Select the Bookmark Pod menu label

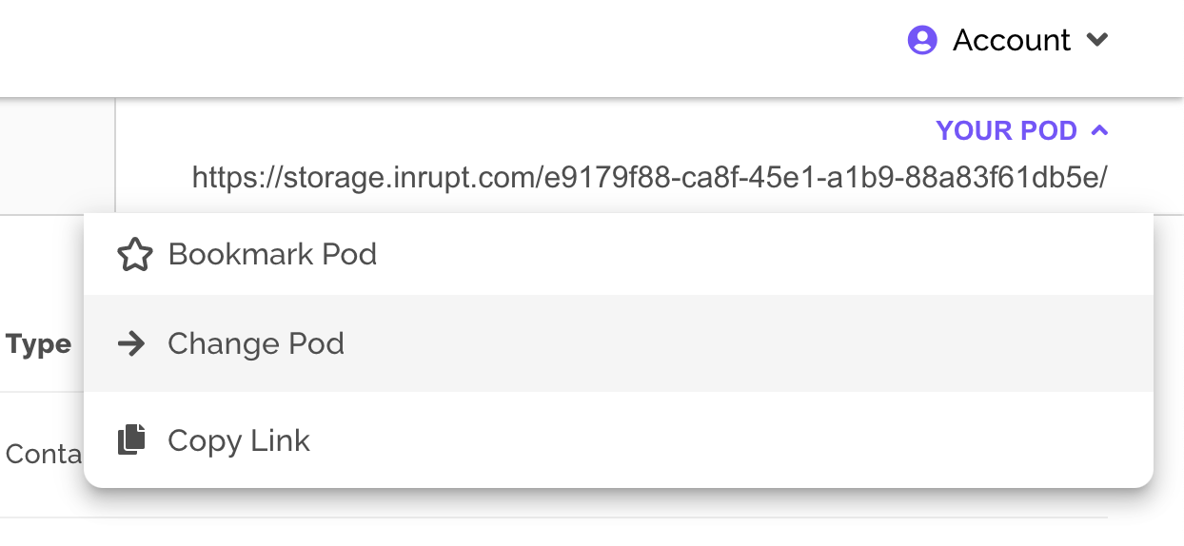click(x=272, y=255)
